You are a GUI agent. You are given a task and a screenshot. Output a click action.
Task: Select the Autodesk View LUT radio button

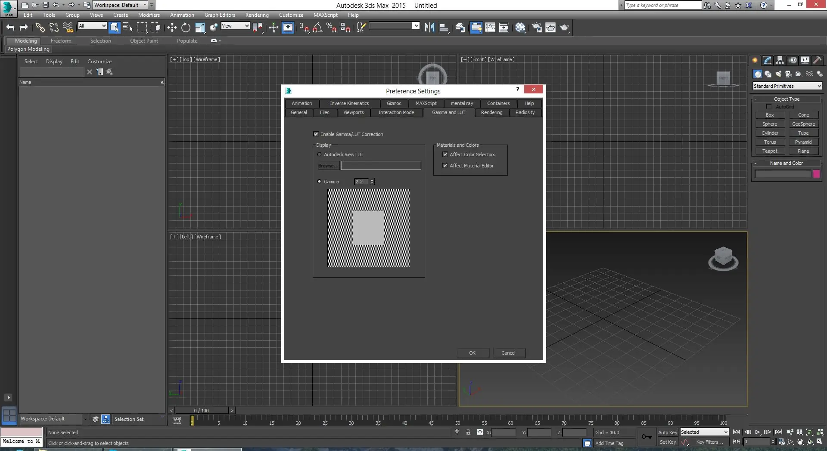coord(319,154)
